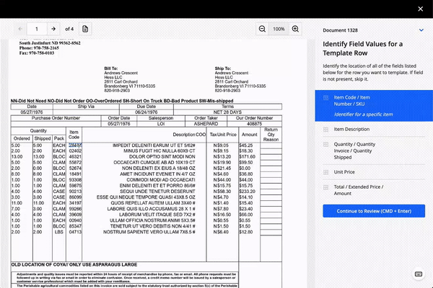This screenshot has width=433, height=288.
Task: Click the grid icon beside Item Description
Action: 326,130
